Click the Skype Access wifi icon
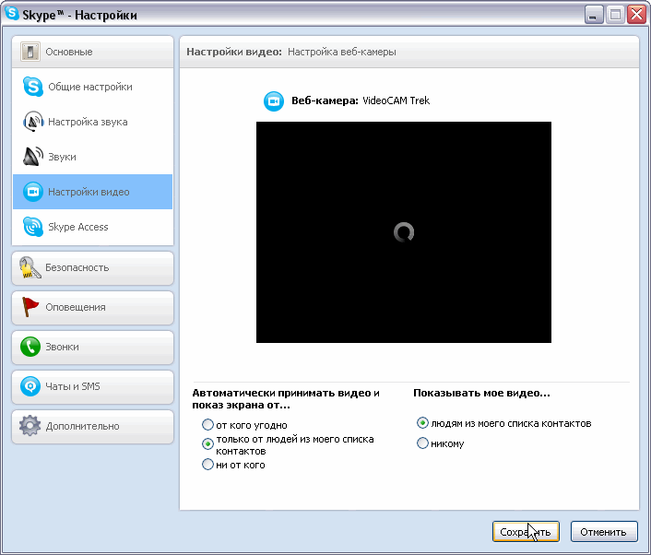This screenshot has height=555, width=651. [x=33, y=227]
